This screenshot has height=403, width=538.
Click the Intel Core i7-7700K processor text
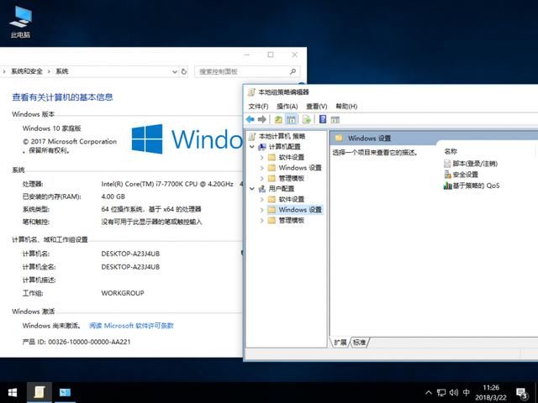pos(167,184)
